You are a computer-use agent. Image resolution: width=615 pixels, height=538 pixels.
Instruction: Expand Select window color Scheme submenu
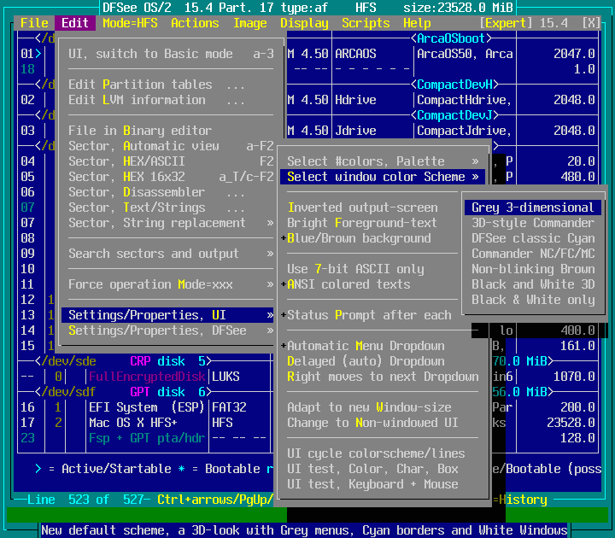[x=383, y=177]
